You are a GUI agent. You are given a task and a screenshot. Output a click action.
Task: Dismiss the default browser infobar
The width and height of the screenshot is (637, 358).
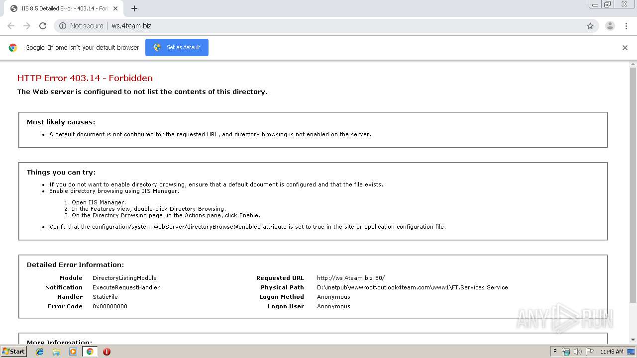tap(625, 48)
